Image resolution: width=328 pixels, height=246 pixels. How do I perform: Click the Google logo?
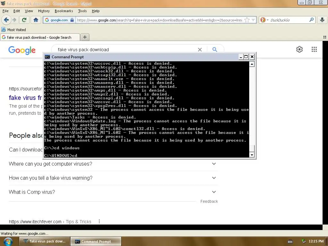click(x=22, y=50)
